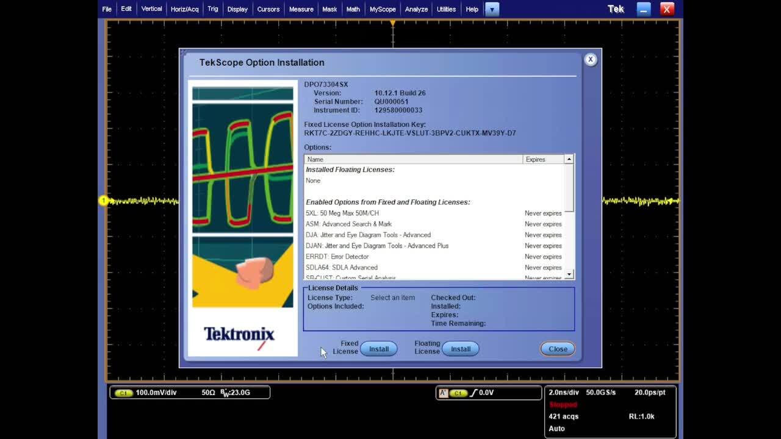Click the C1 channel badge showing 100.0mV/div
The height and width of the screenshot is (439, 781).
pos(123,393)
